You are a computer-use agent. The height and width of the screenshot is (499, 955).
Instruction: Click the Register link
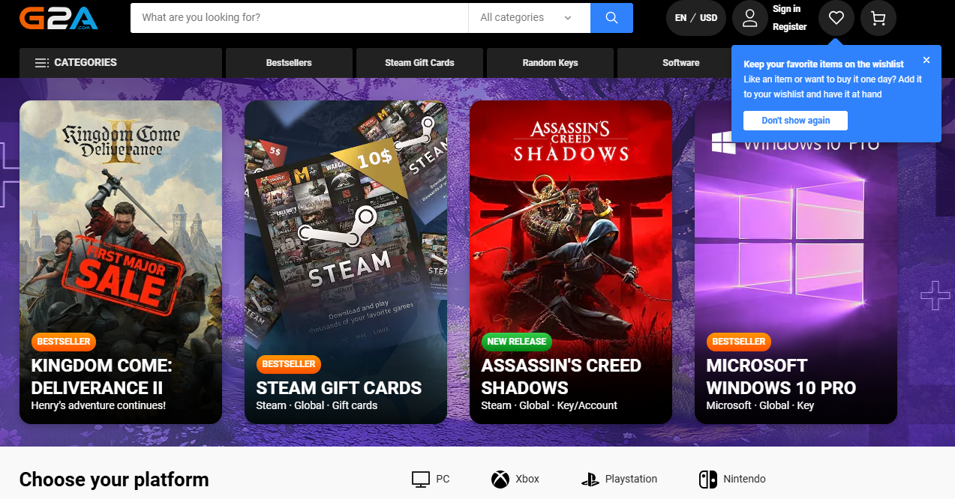click(790, 27)
